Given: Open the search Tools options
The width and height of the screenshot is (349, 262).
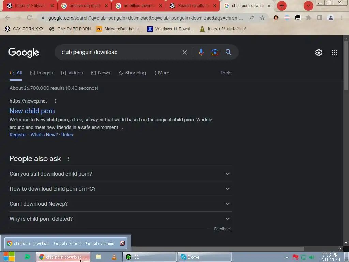Looking at the screenshot, I should coord(226,73).
